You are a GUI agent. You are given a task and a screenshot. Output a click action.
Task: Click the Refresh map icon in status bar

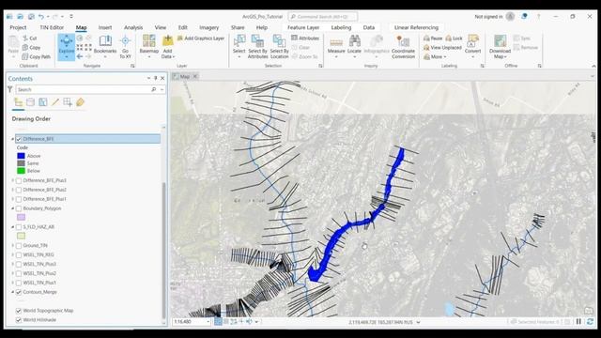point(590,322)
